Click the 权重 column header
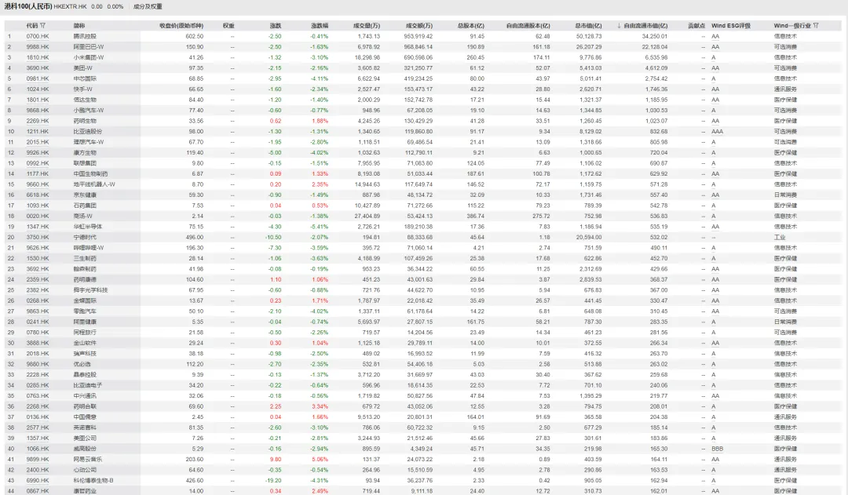This screenshot has height=495, width=848. click(228, 26)
